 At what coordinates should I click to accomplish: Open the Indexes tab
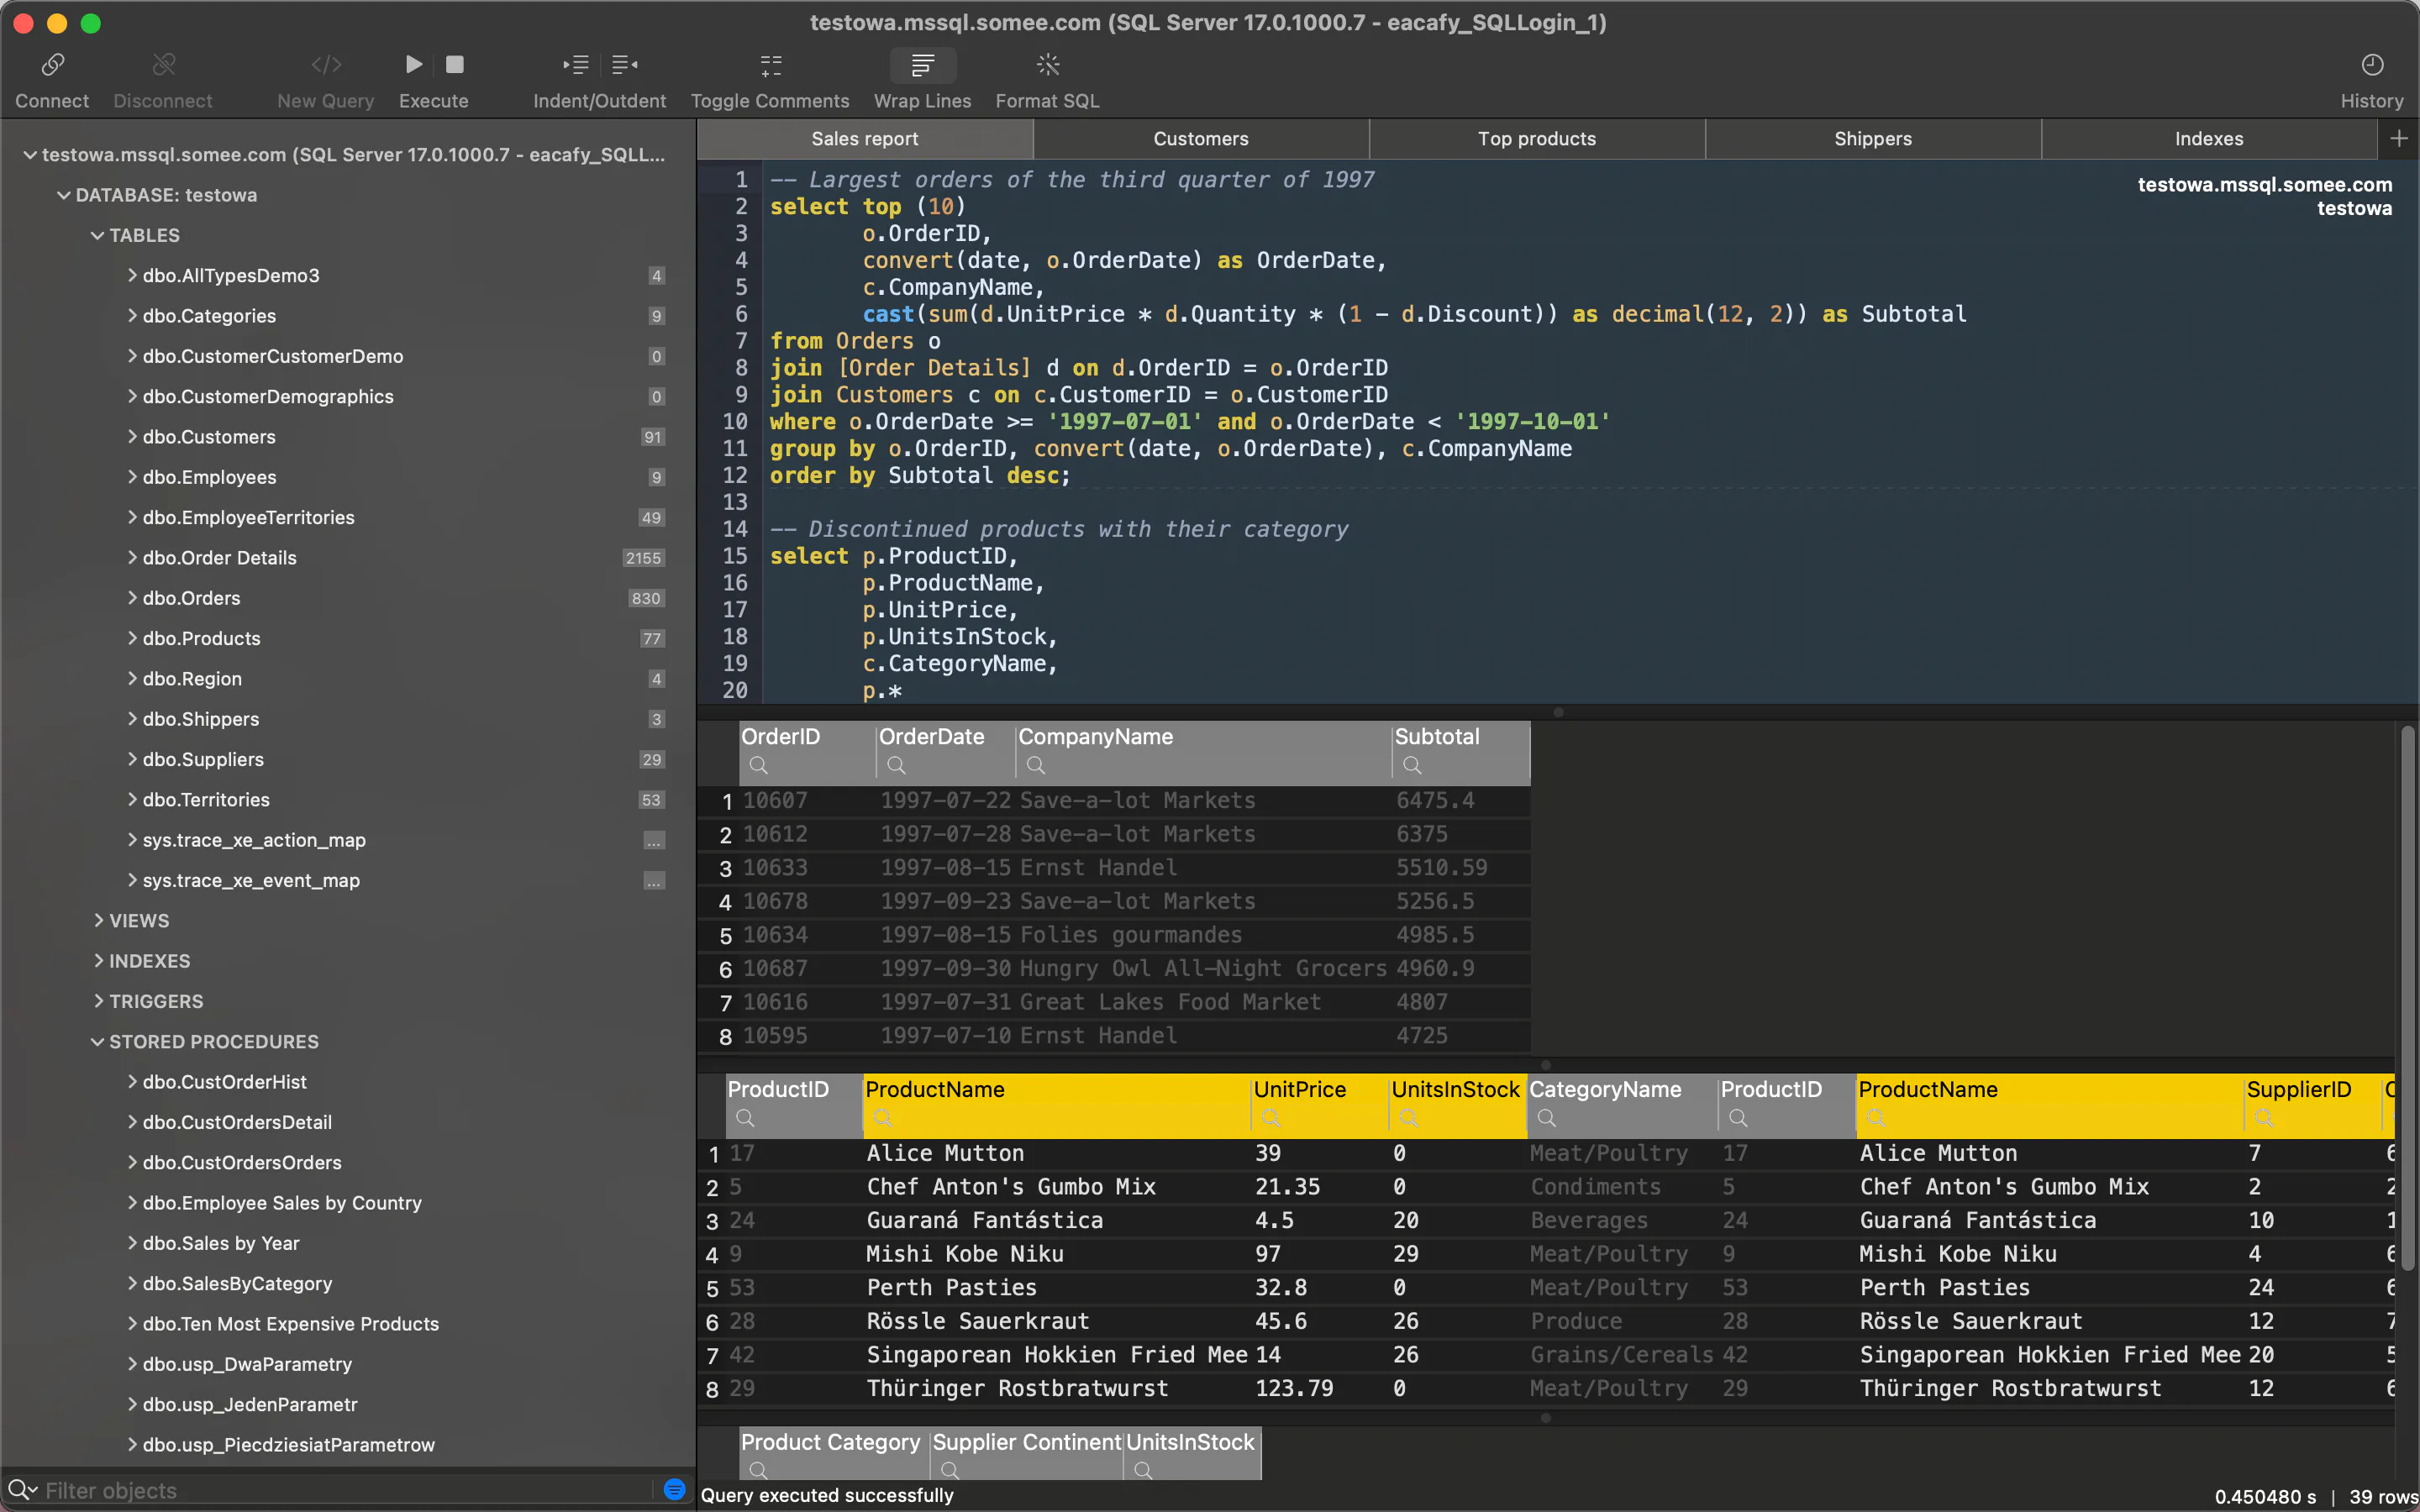coord(2208,139)
